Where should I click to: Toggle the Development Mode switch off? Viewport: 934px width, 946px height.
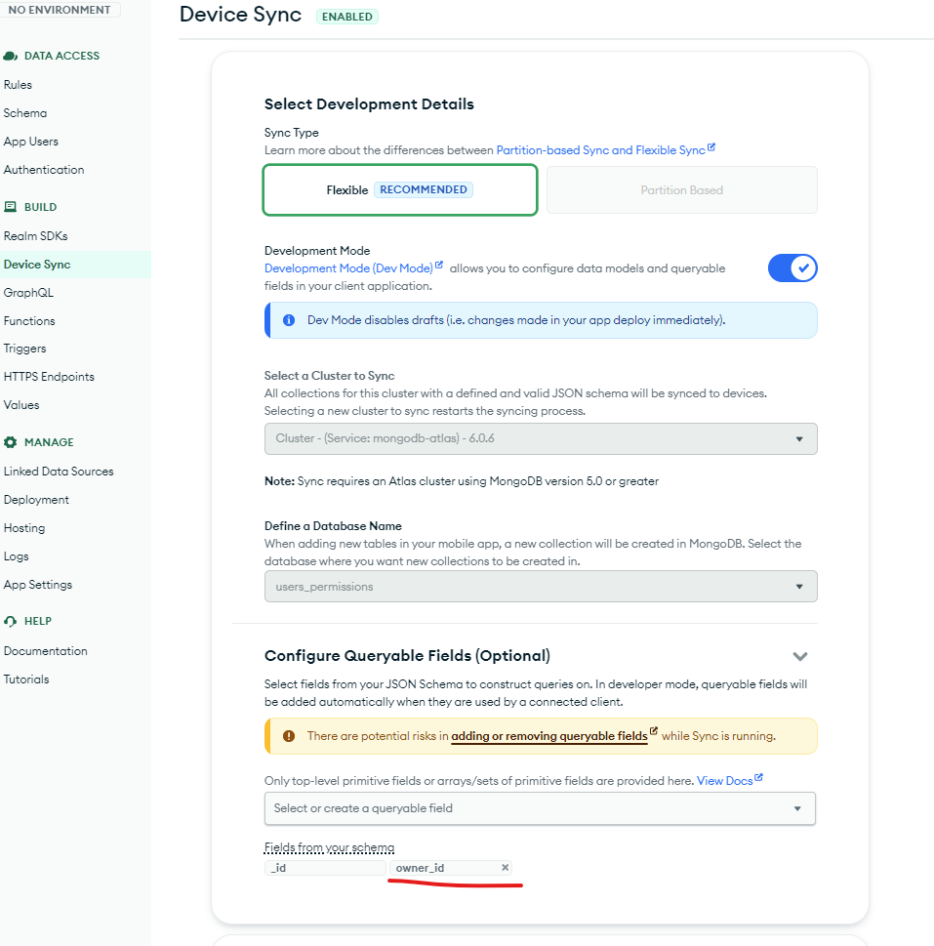click(792, 267)
